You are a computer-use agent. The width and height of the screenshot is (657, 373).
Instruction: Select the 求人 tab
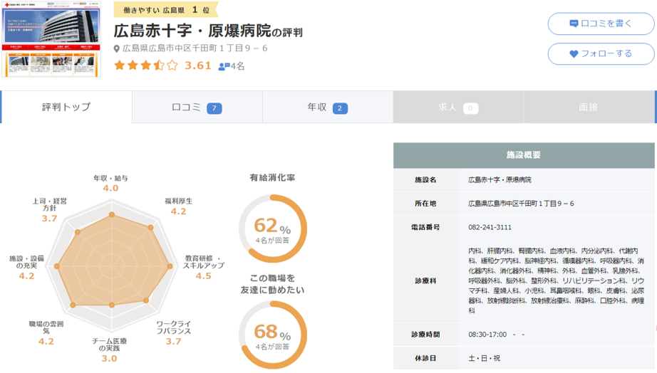[x=457, y=107]
